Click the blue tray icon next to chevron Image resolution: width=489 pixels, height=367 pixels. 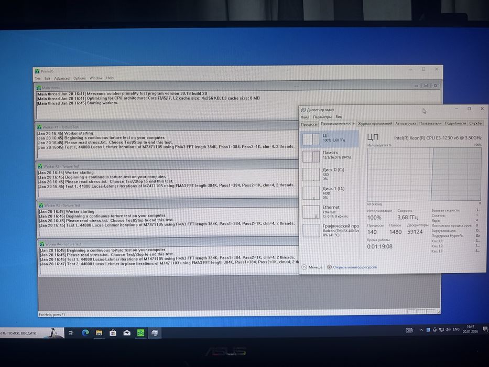(x=428, y=330)
